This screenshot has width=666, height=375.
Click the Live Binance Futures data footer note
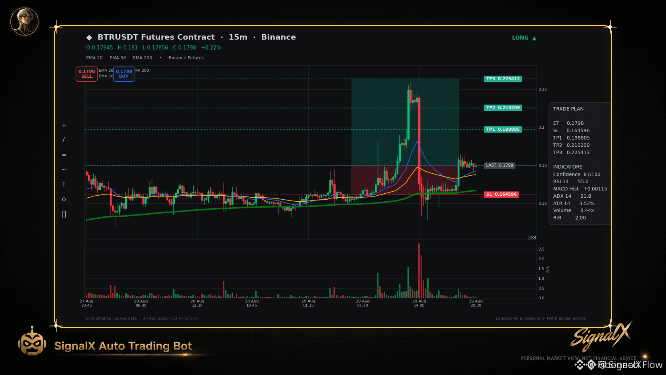click(111, 318)
